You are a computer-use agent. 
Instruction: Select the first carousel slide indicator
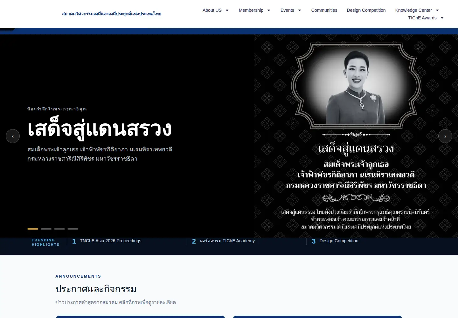click(x=33, y=229)
